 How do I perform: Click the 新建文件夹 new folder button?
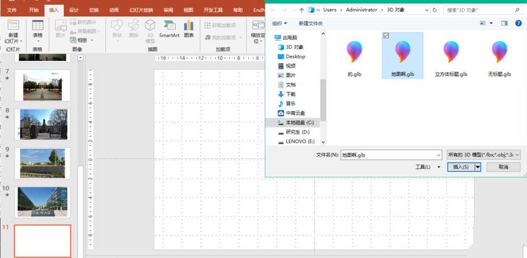(x=310, y=23)
